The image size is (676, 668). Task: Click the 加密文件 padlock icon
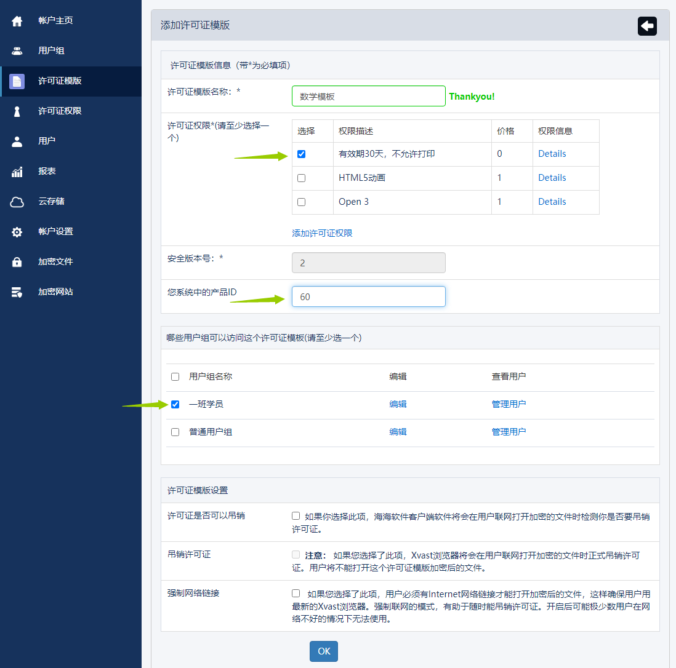(x=17, y=262)
